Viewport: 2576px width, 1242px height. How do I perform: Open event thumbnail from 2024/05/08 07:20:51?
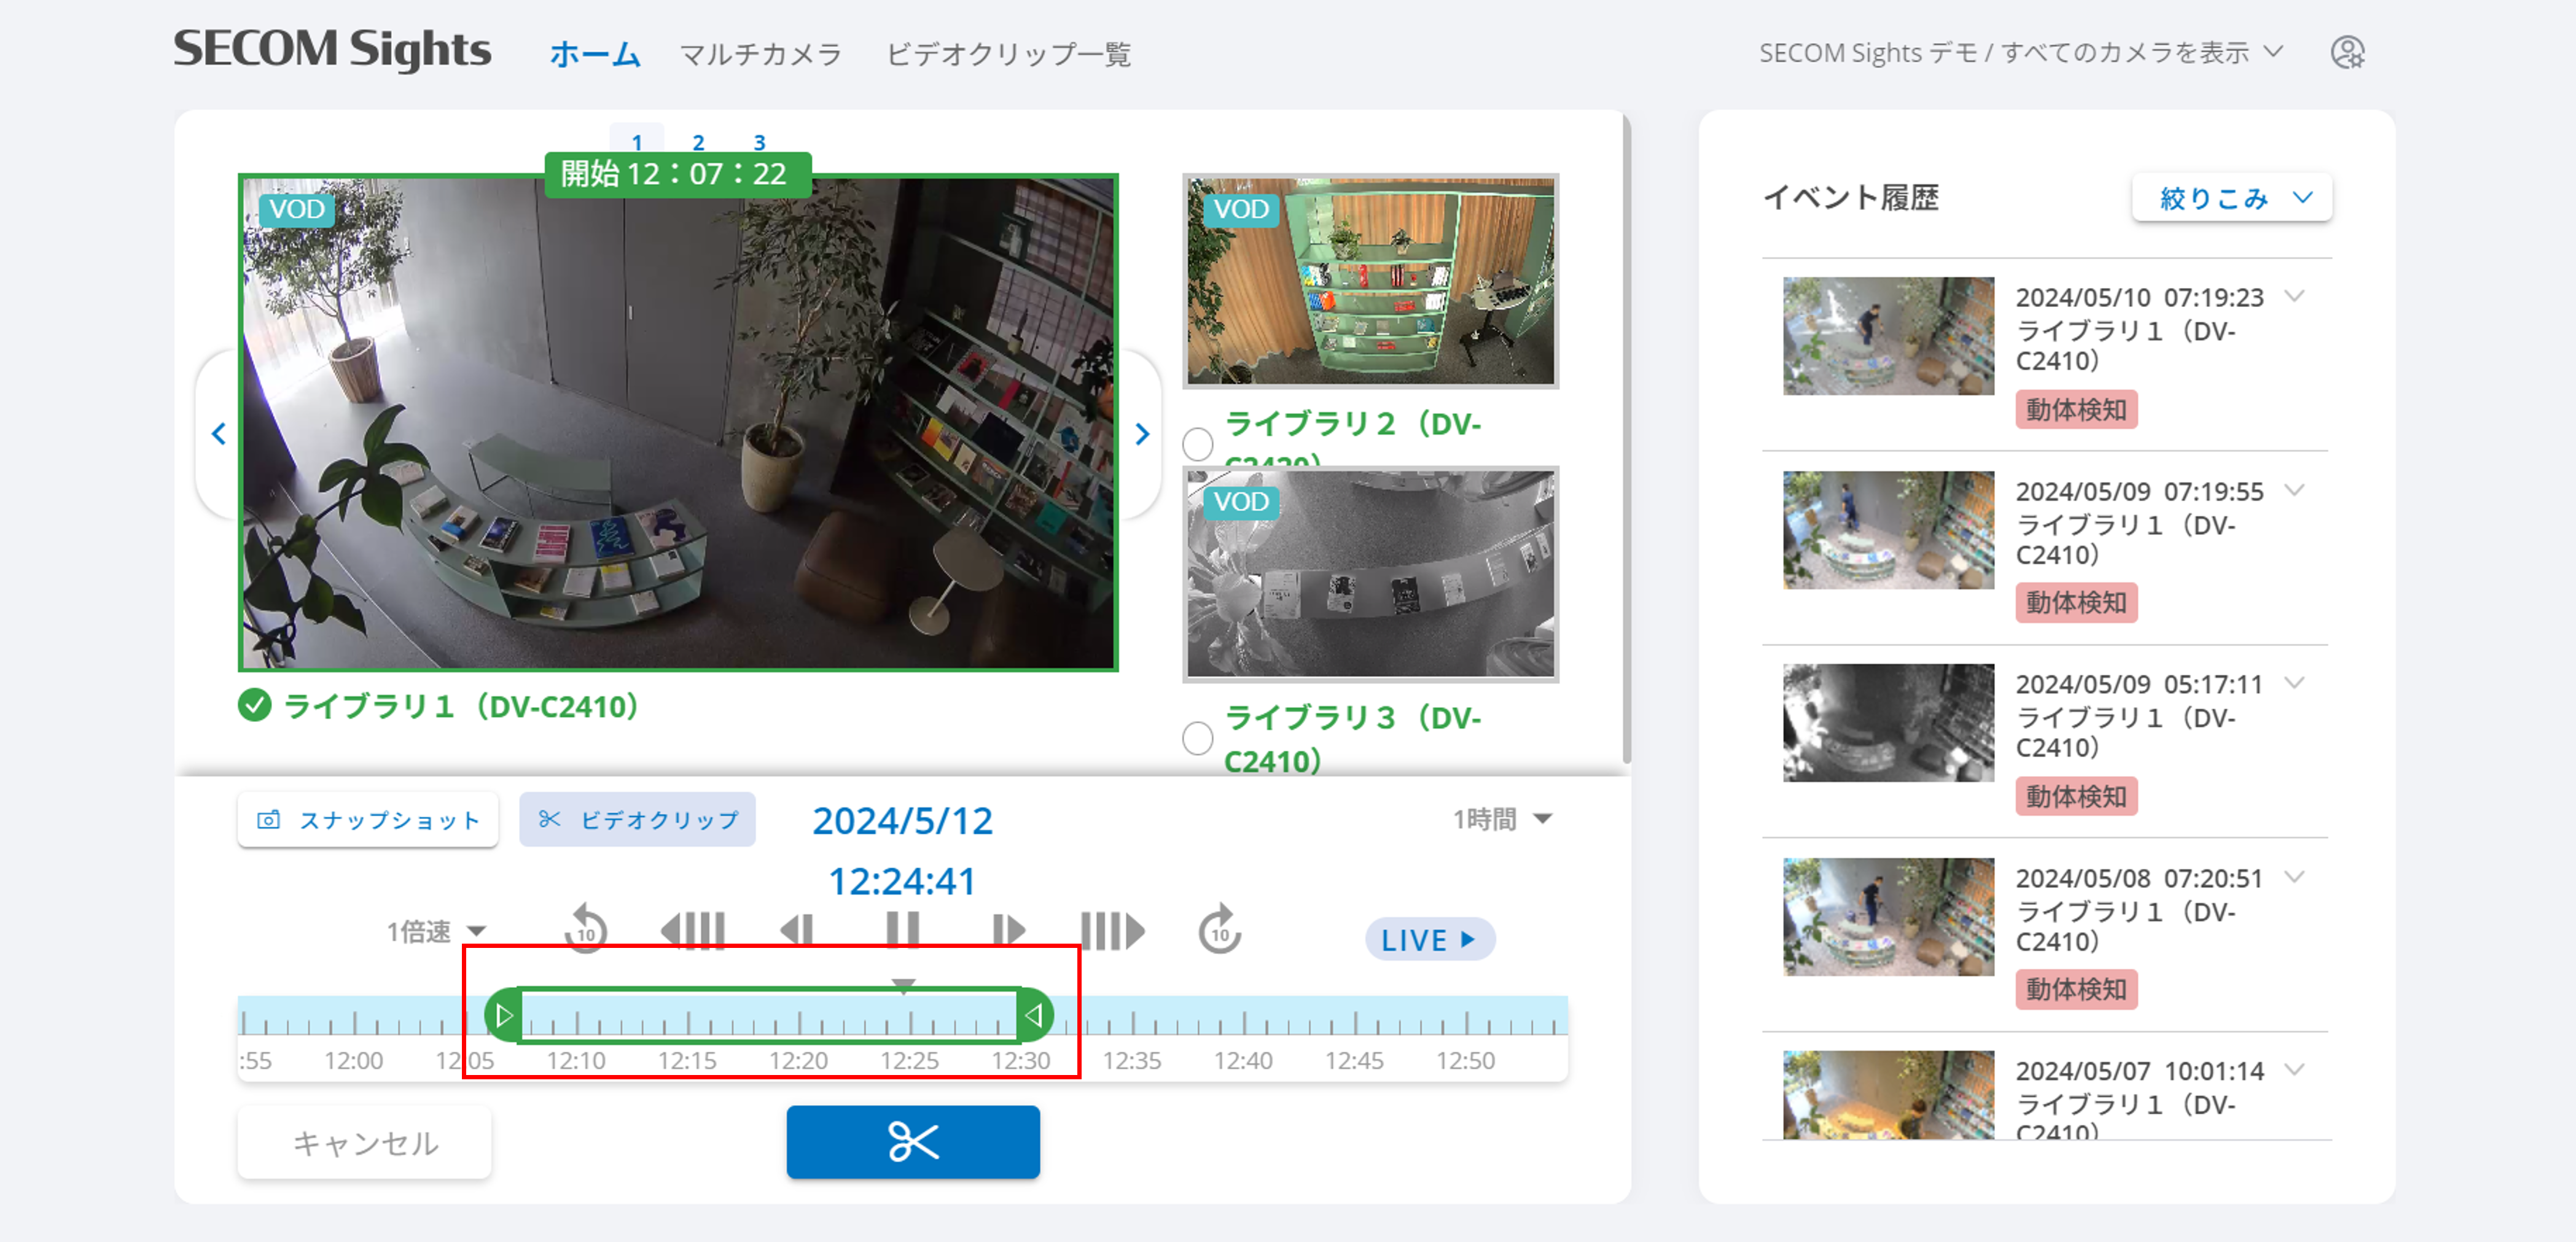[1888, 916]
